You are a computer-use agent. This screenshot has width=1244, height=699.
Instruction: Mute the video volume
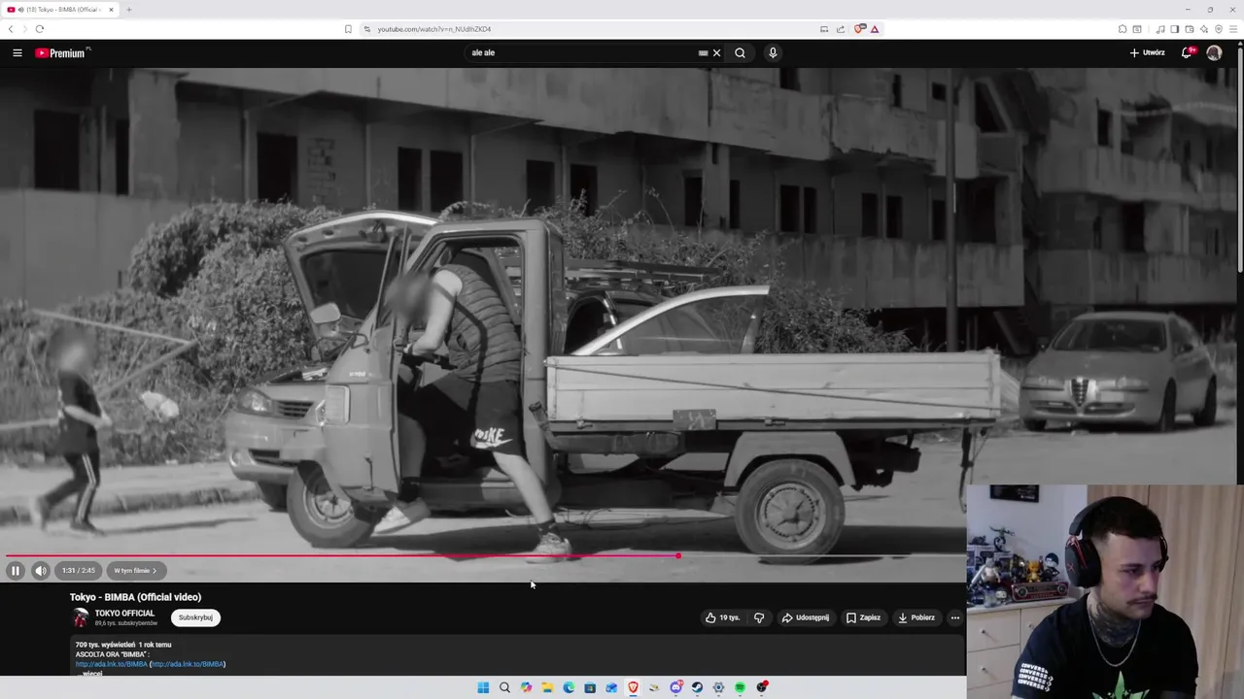(40, 571)
